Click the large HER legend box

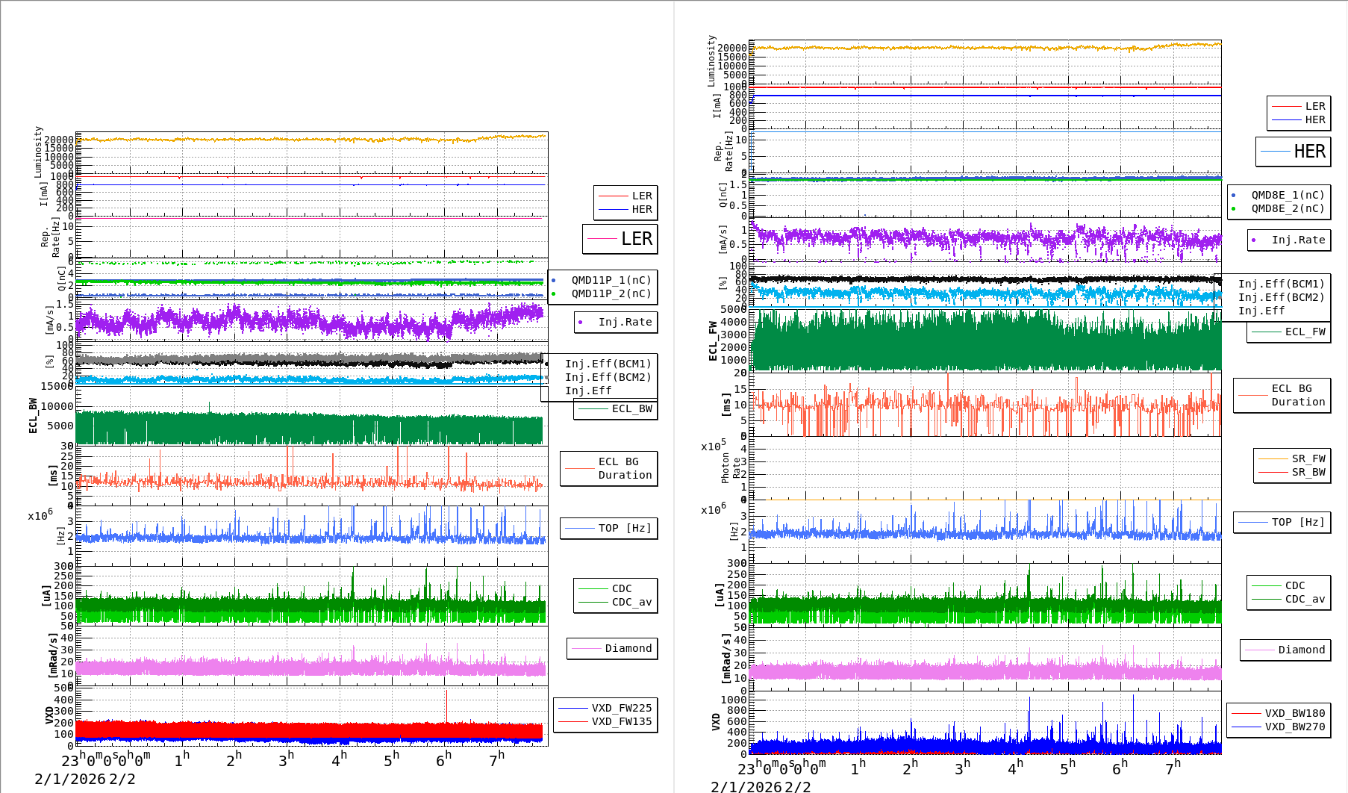(x=1294, y=152)
